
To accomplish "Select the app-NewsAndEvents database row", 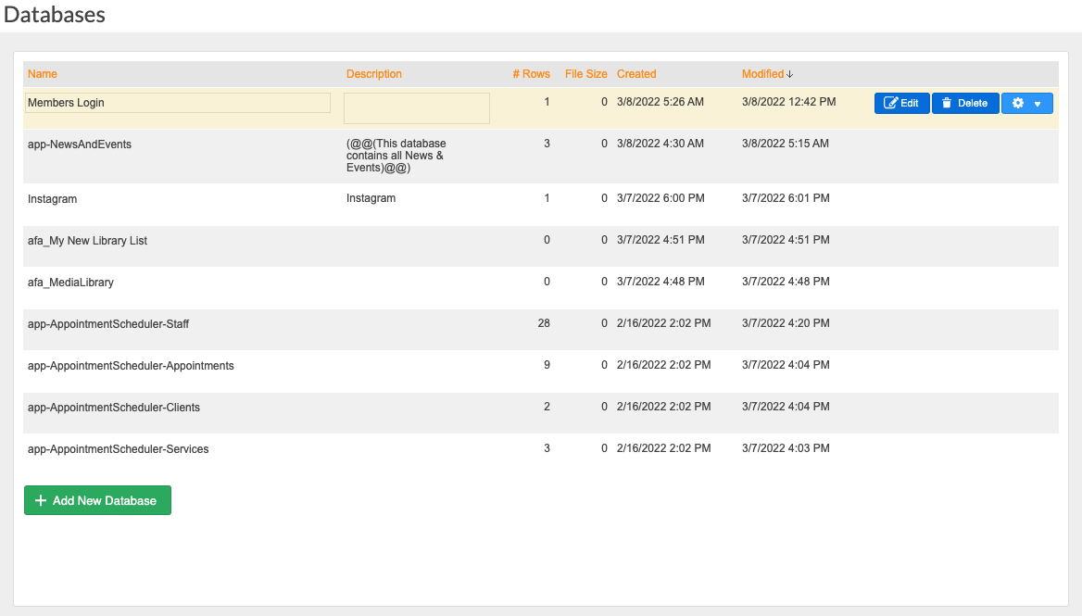I will (x=80, y=145).
